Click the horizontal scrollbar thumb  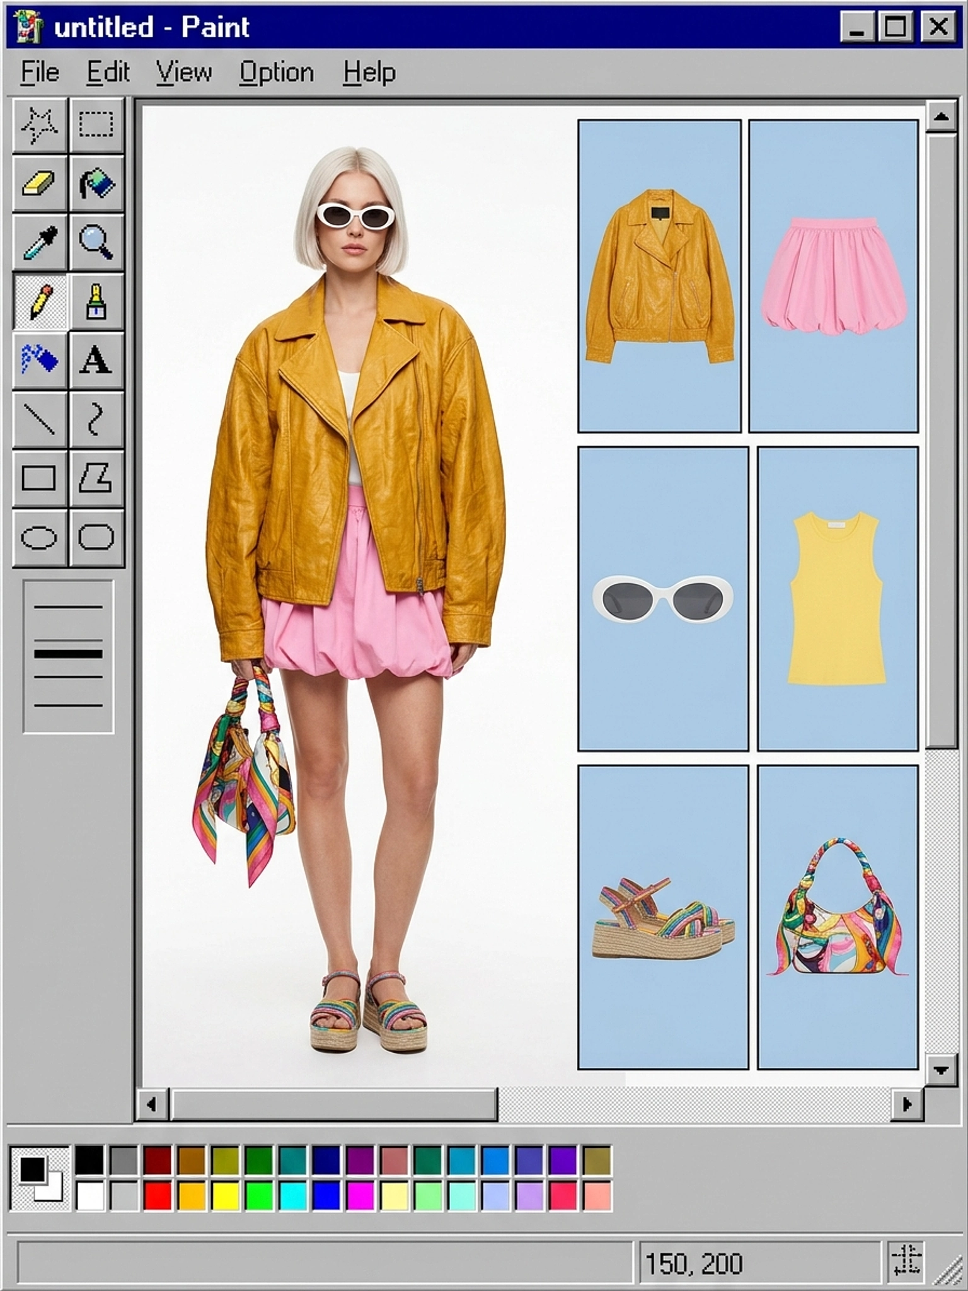(334, 1104)
